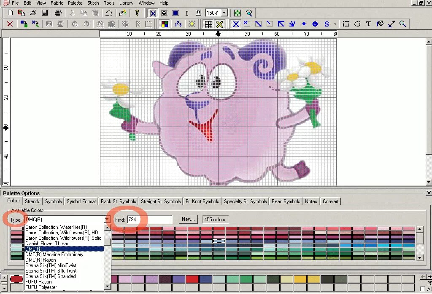Image resolution: width=432 pixels, height=294 pixels.
Task: Select the red swatch in pattern palette
Action: (x=192, y=279)
